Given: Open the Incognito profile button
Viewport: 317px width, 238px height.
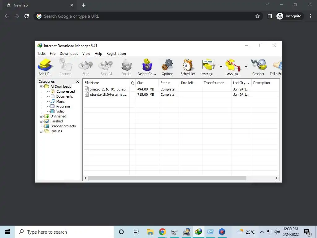Looking at the screenshot, I should pyautogui.click(x=290, y=16).
